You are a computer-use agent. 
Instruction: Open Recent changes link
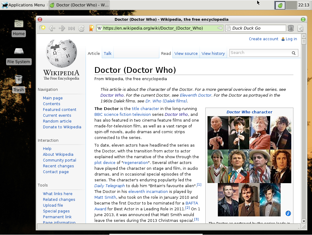pos(58,166)
